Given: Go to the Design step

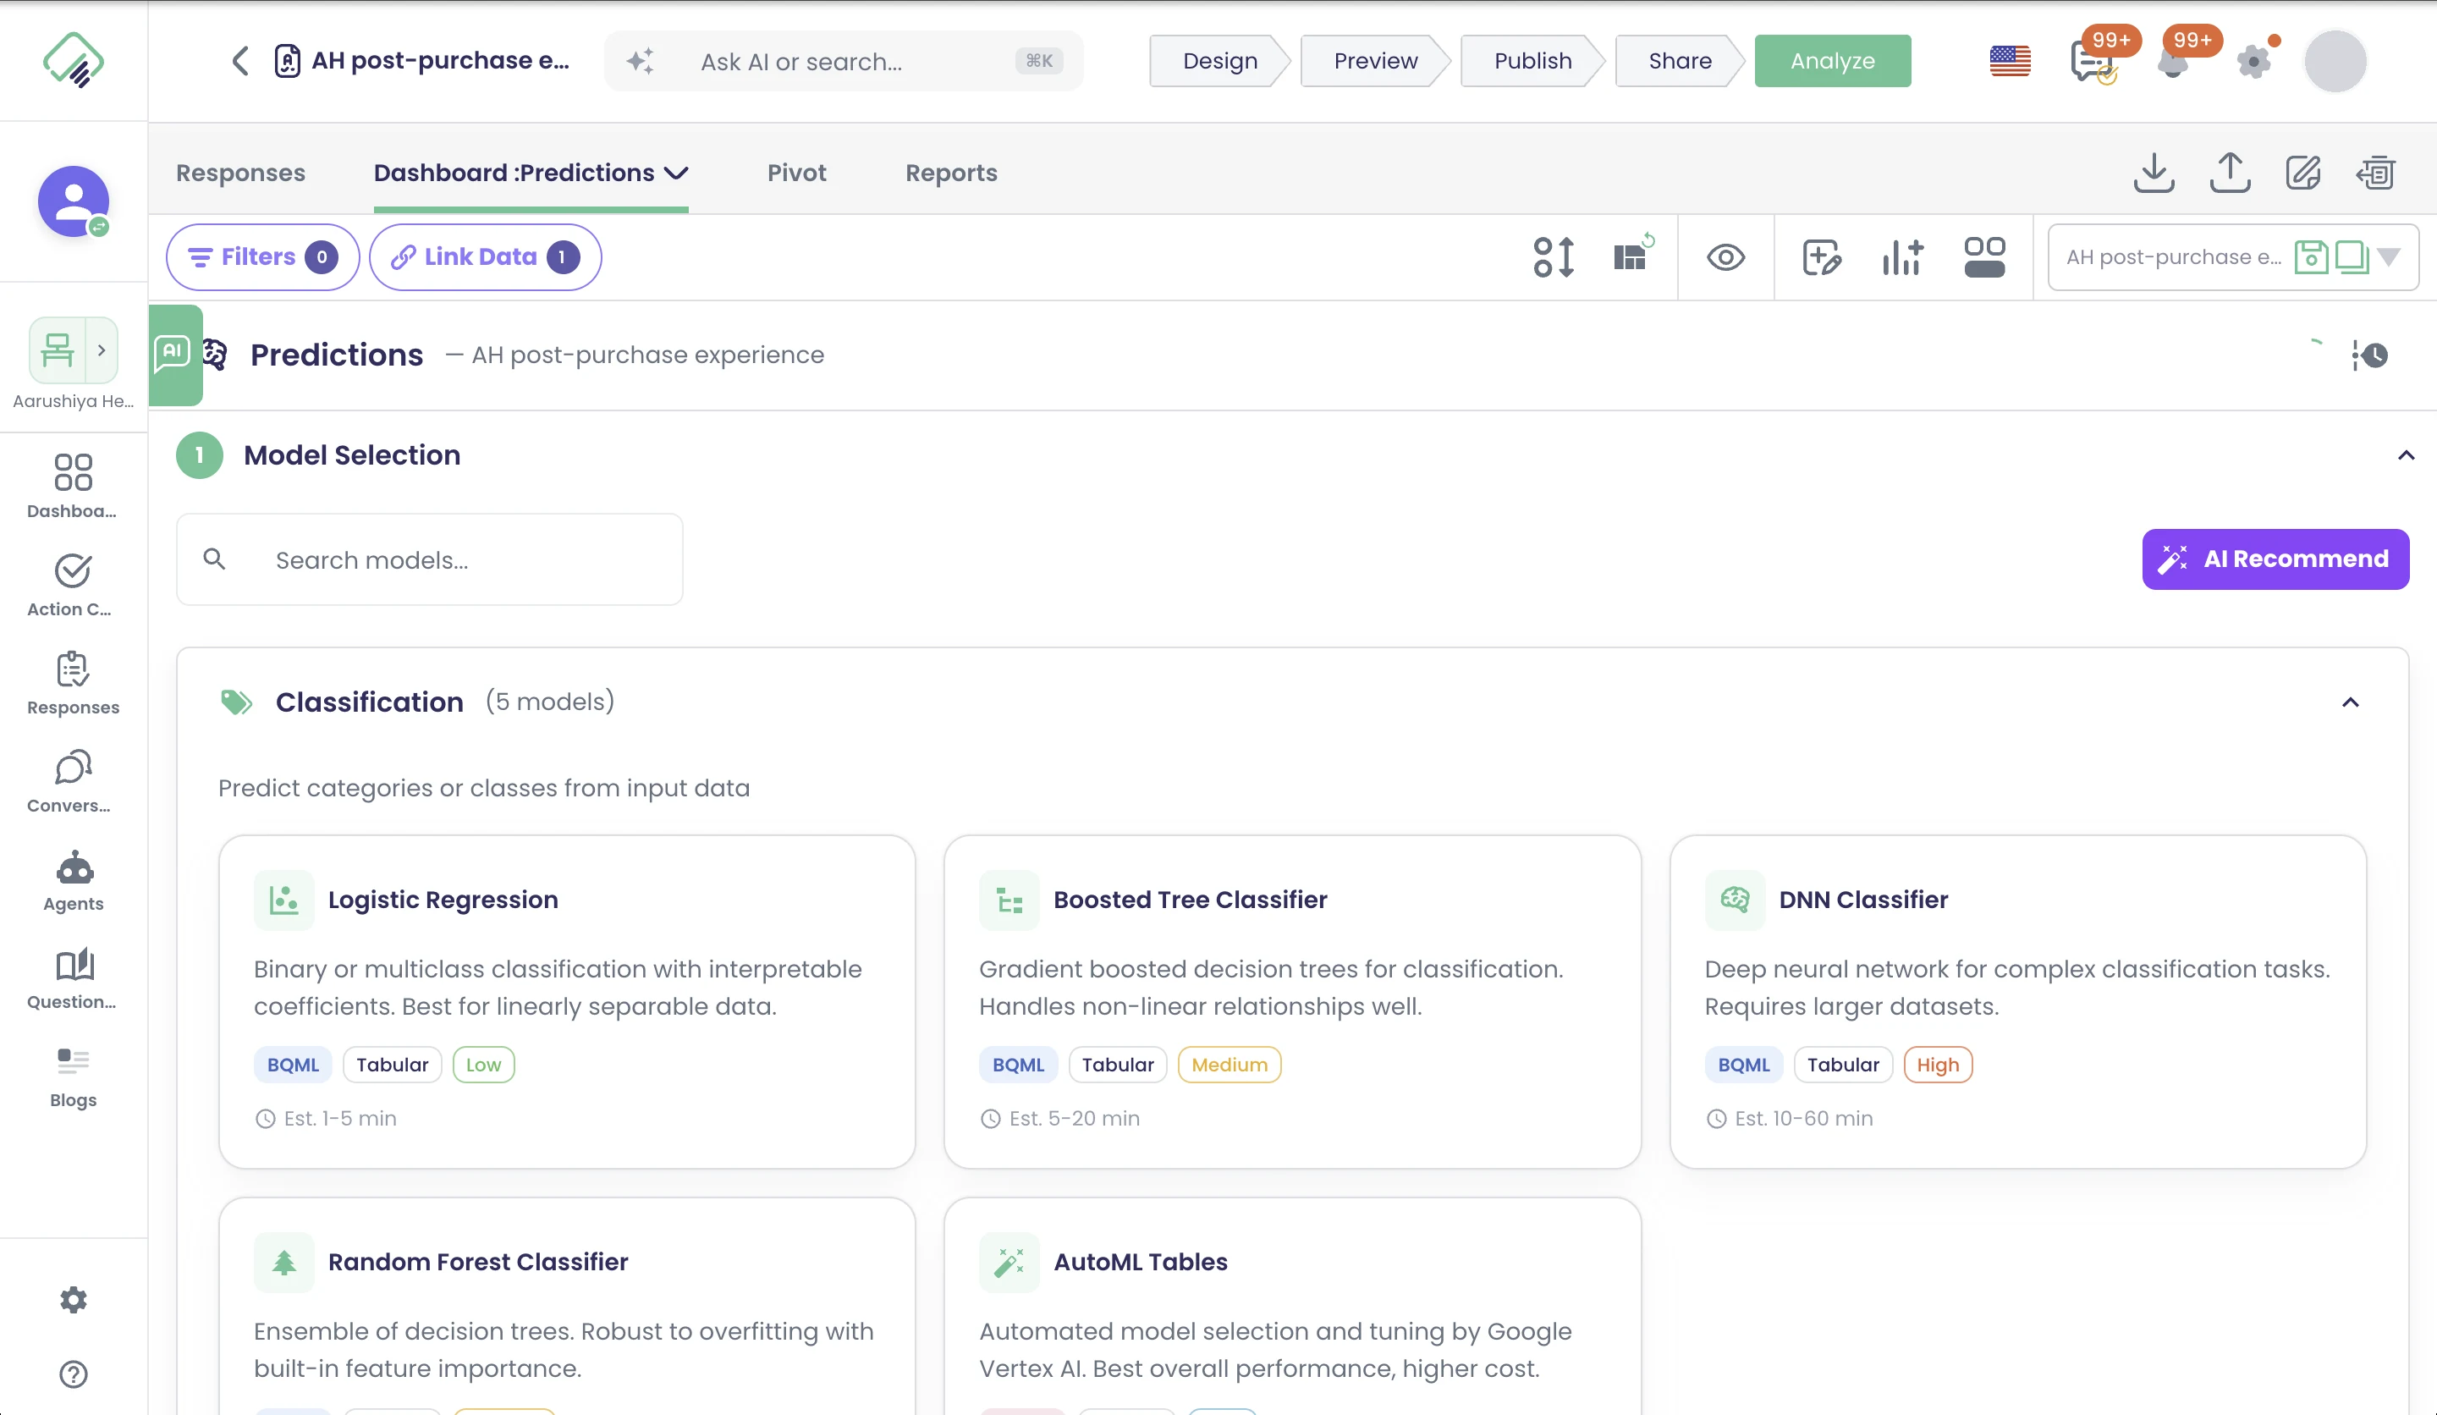Looking at the screenshot, I should [x=1220, y=61].
